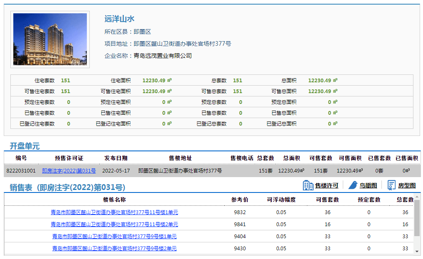Open the 11号楼2单元 building link
The width and height of the screenshot is (423, 259).
(114, 224)
